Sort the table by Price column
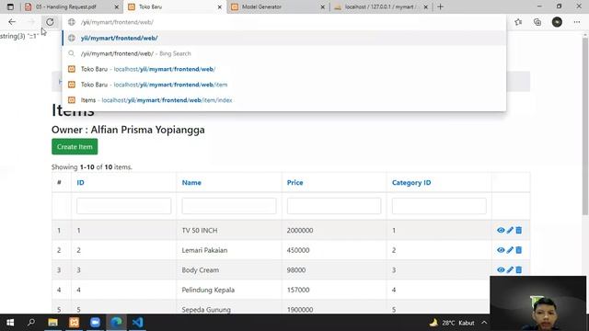This screenshot has height=331, width=589. [294, 183]
